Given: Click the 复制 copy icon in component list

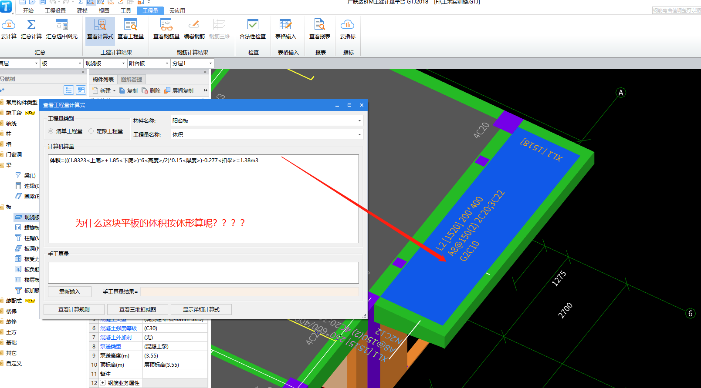Looking at the screenshot, I should (x=122, y=90).
